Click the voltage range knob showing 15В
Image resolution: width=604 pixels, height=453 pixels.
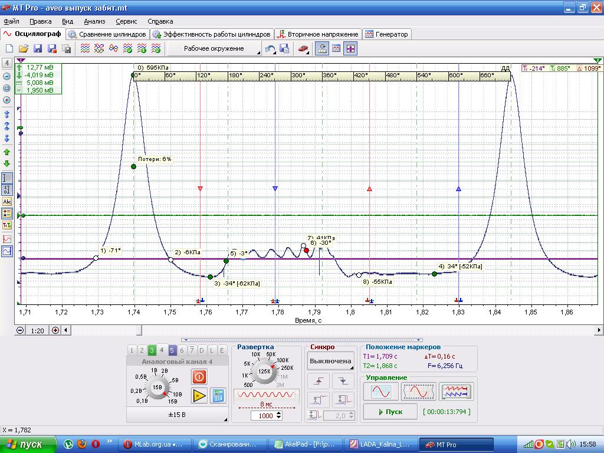[x=157, y=387]
